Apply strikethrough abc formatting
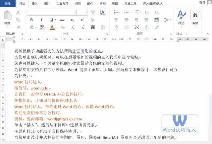The height and width of the screenshot is (144, 212). [62, 20]
